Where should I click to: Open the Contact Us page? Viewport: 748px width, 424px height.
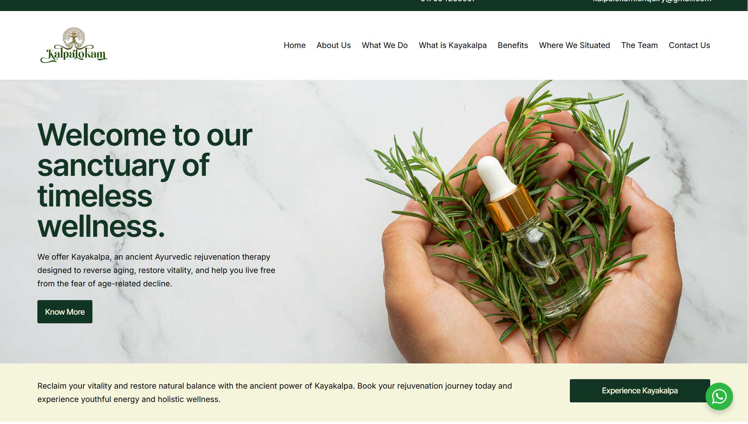(x=689, y=45)
